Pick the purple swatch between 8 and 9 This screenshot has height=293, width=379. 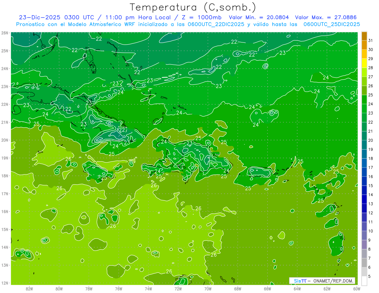(364, 245)
